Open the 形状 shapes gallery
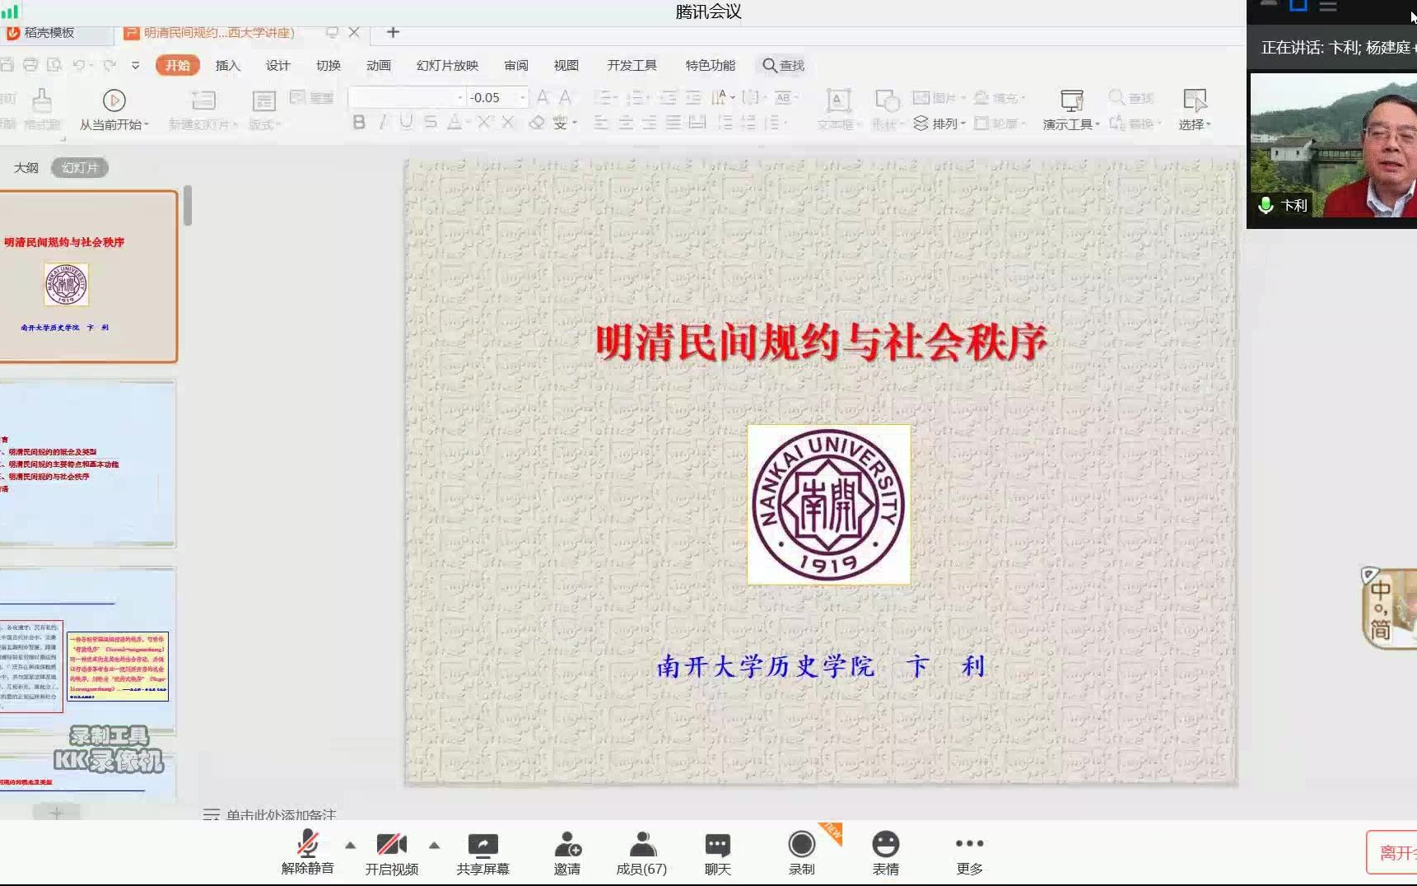The height and width of the screenshot is (886, 1417). point(887,109)
